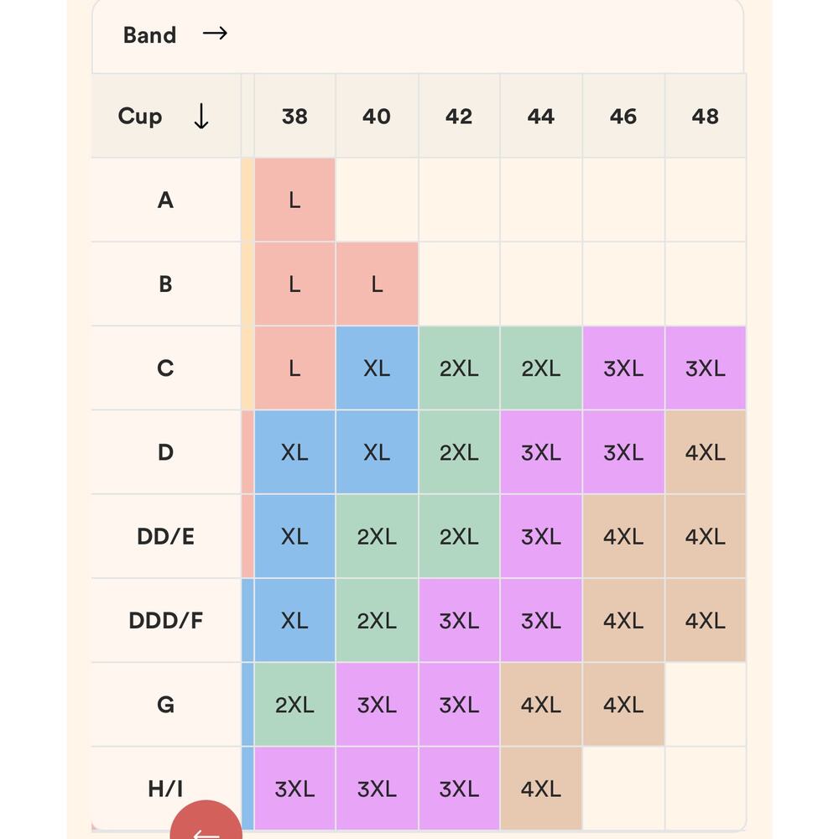Select the DD/E cup row label
This screenshot has width=839, height=839.
[166, 536]
